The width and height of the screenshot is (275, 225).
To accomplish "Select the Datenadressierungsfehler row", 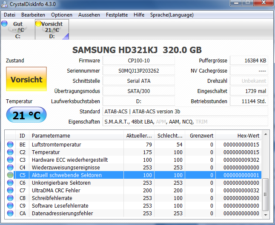I will coord(133,213).
